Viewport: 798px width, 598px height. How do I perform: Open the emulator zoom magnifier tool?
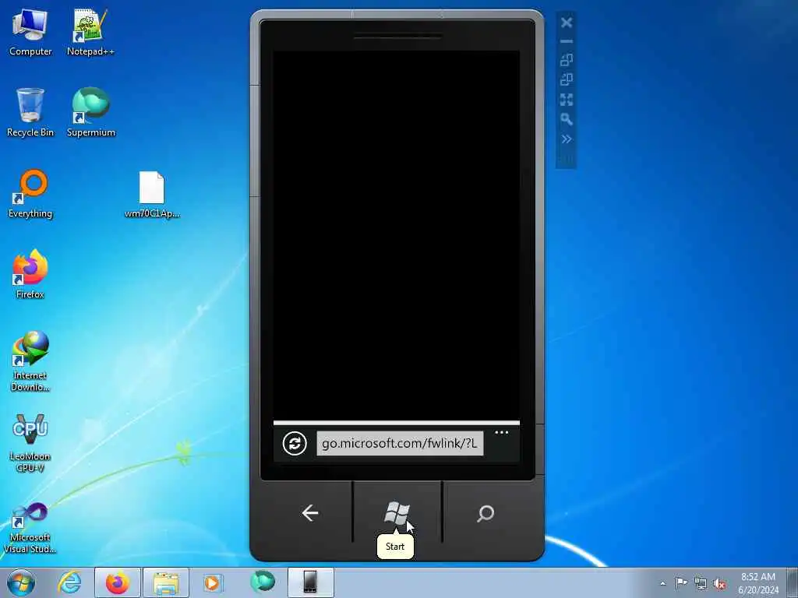tap(567, 119)
